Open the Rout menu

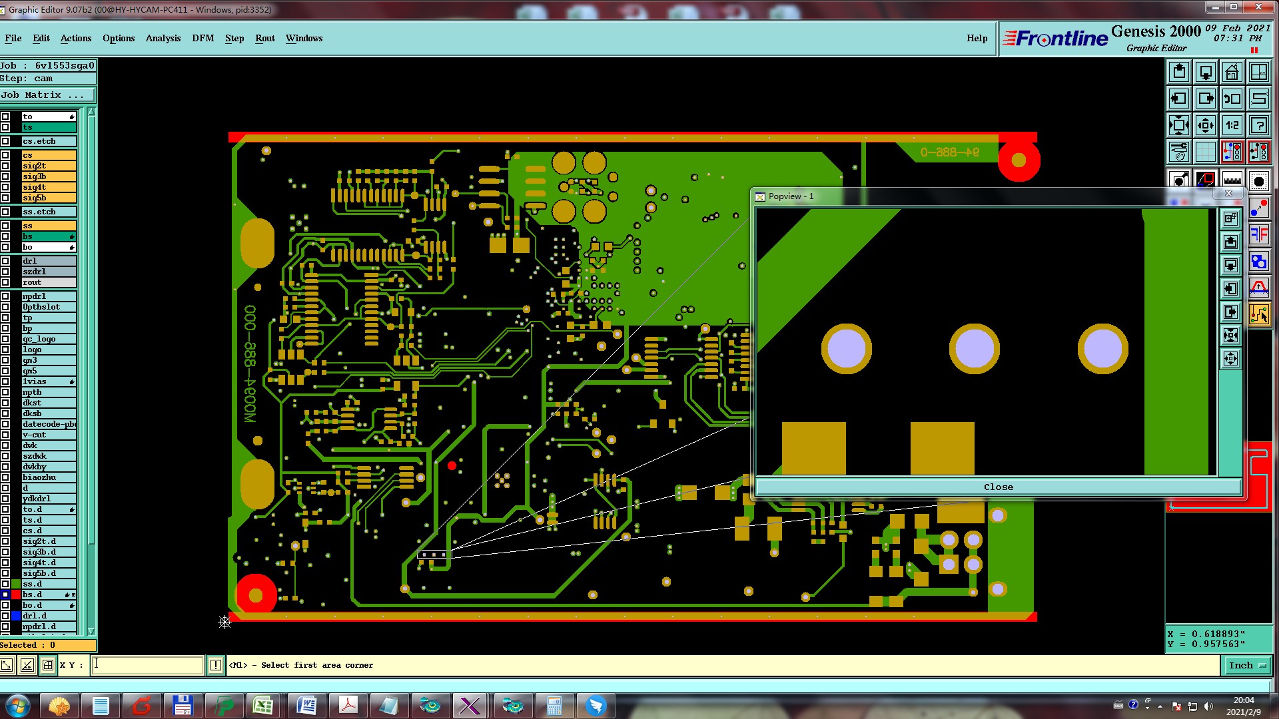265,38
